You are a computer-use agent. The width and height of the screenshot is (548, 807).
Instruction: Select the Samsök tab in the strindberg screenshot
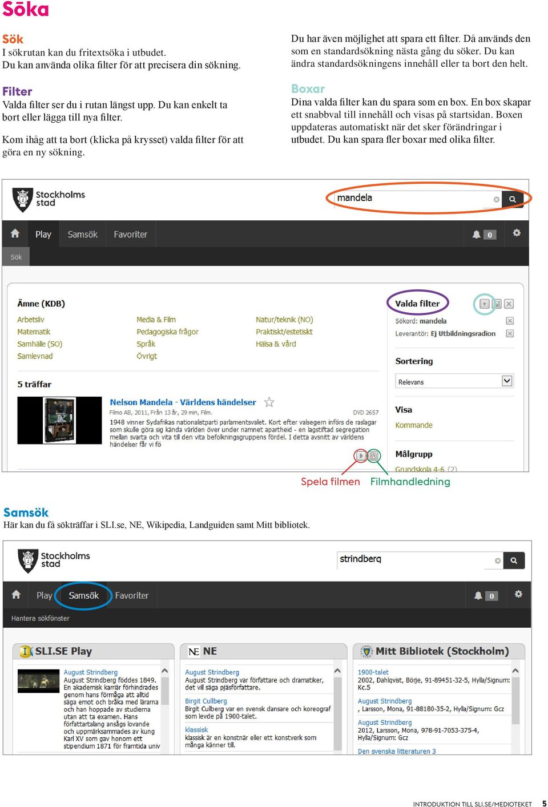(x=84, y=595)
